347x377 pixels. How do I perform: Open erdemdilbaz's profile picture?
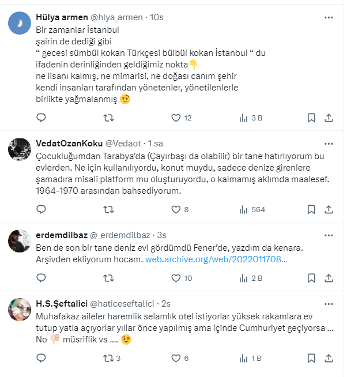coord(19,241)
